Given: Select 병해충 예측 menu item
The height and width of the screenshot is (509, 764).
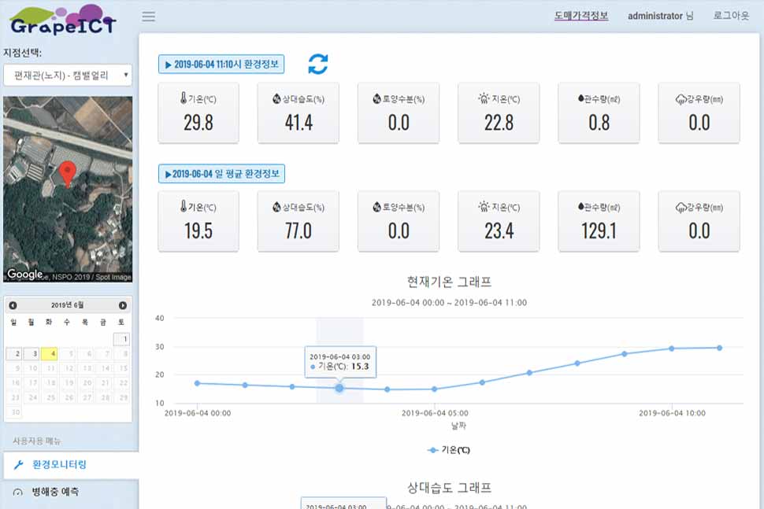Looking at the screenshot, I should point(71,492).
